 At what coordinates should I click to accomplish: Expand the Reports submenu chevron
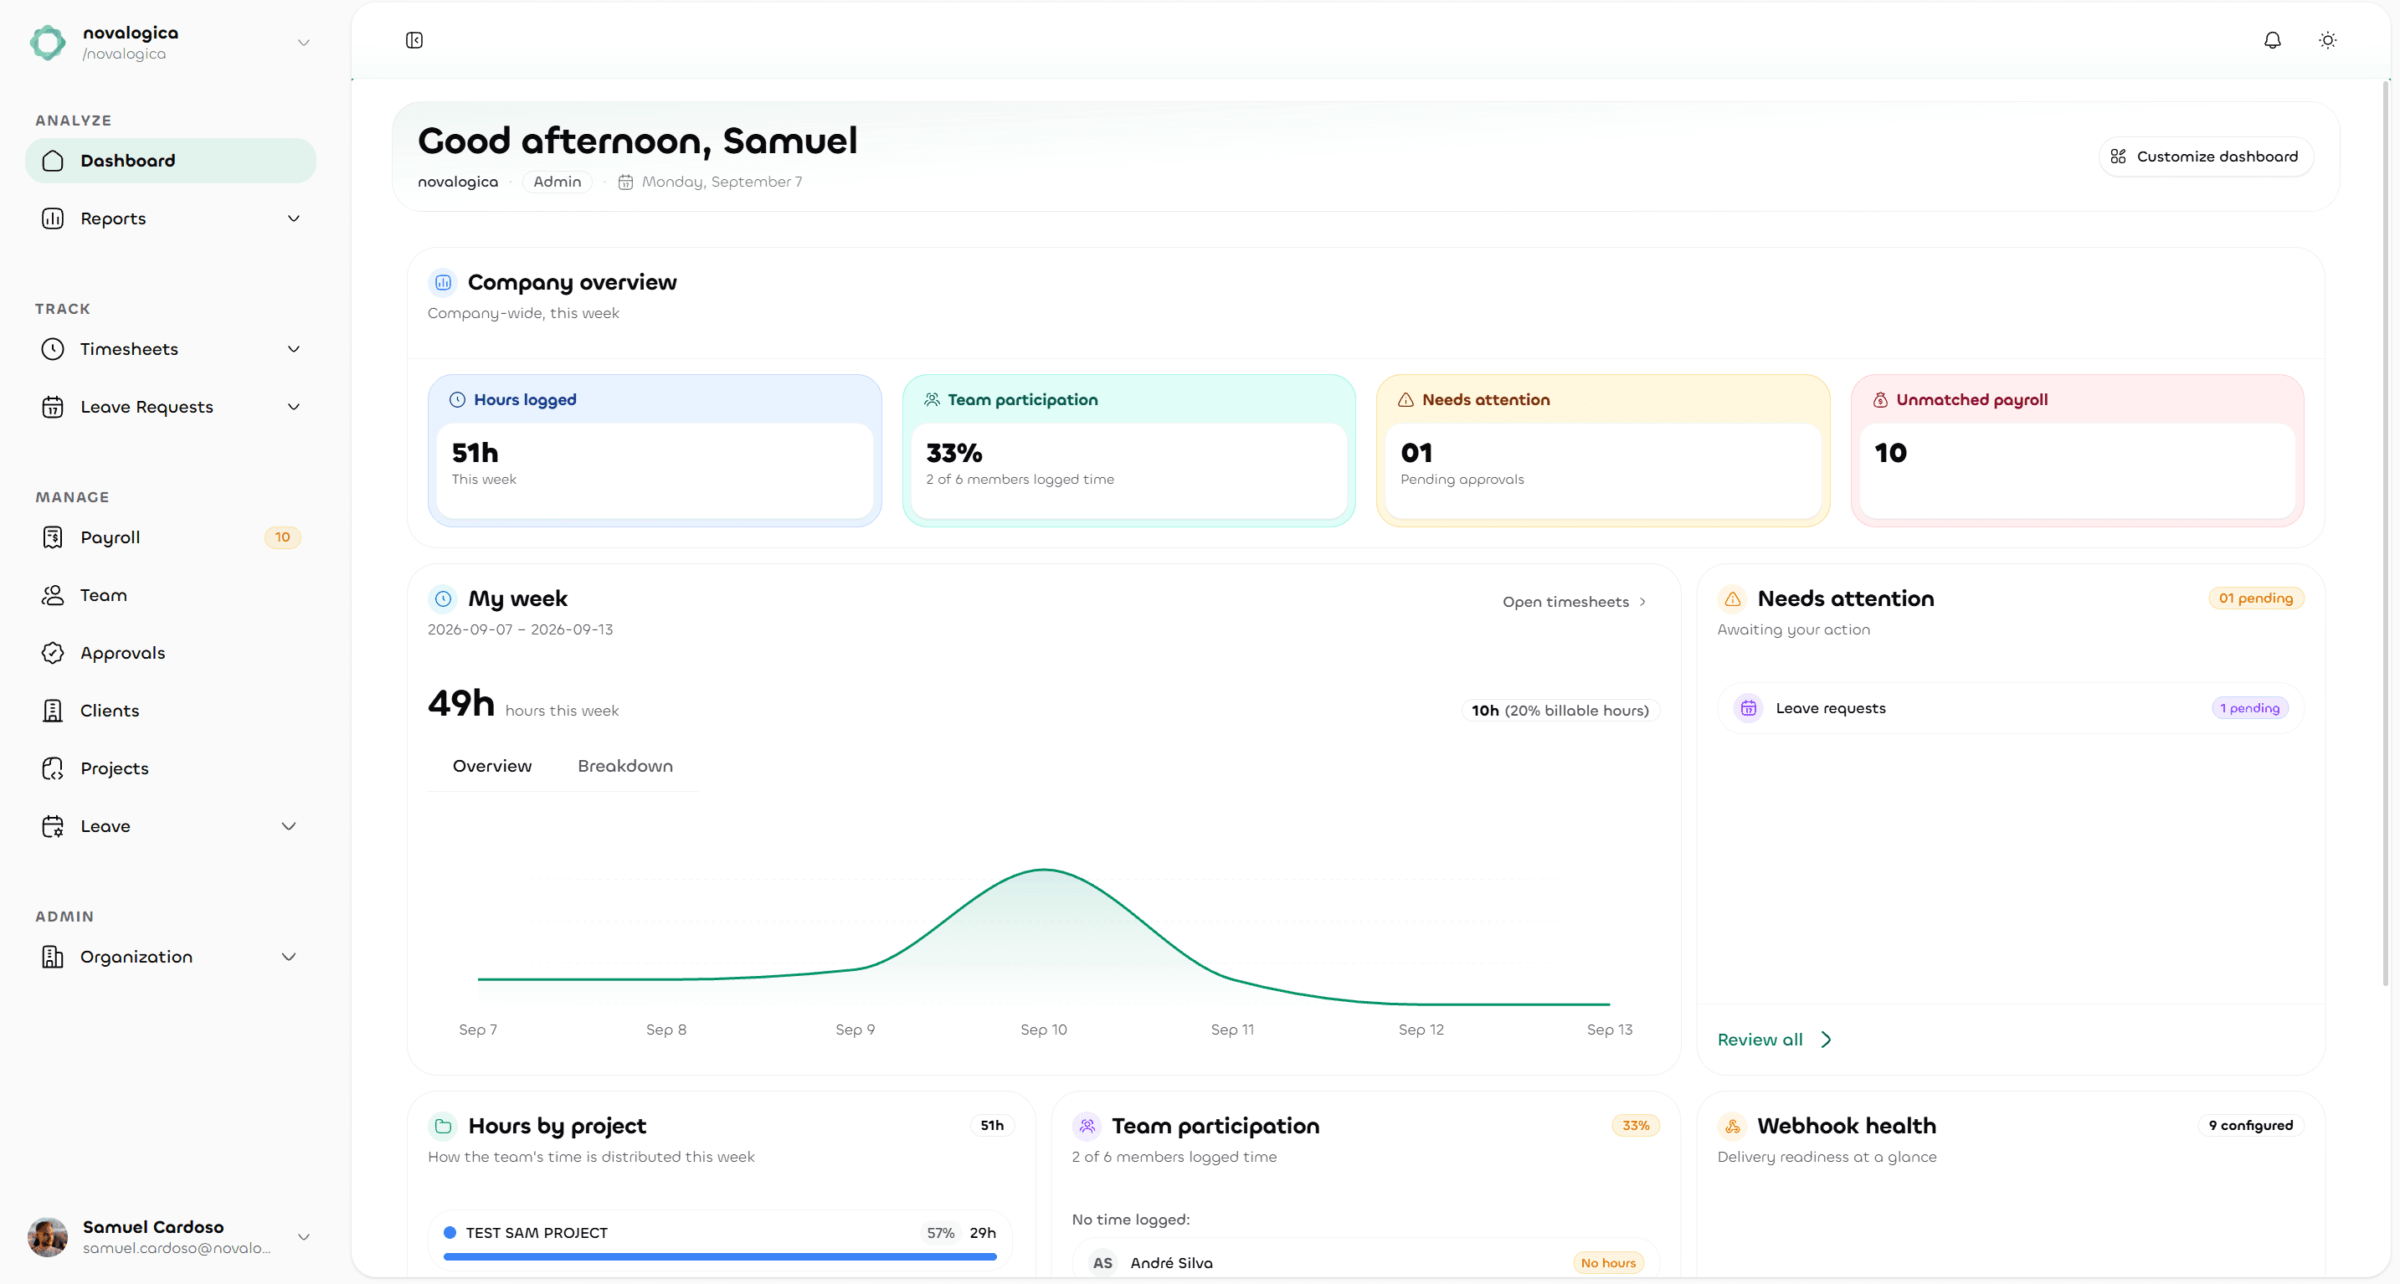pyautogui.click(x=294, y=218)
